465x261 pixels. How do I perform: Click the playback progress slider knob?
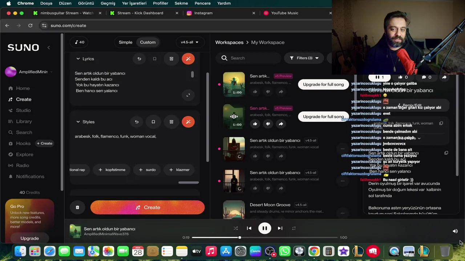(240, 237)
